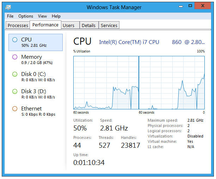Click the green Disk 0 (C:) circle icon
Image resolution: width=216 pixels, height=179 pixels.
[15, 74]
